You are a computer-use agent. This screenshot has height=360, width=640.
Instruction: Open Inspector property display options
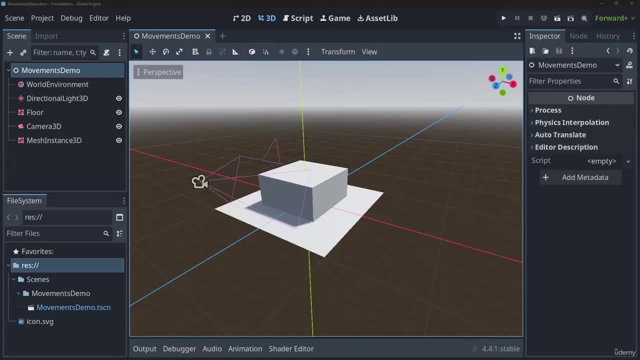629,81
